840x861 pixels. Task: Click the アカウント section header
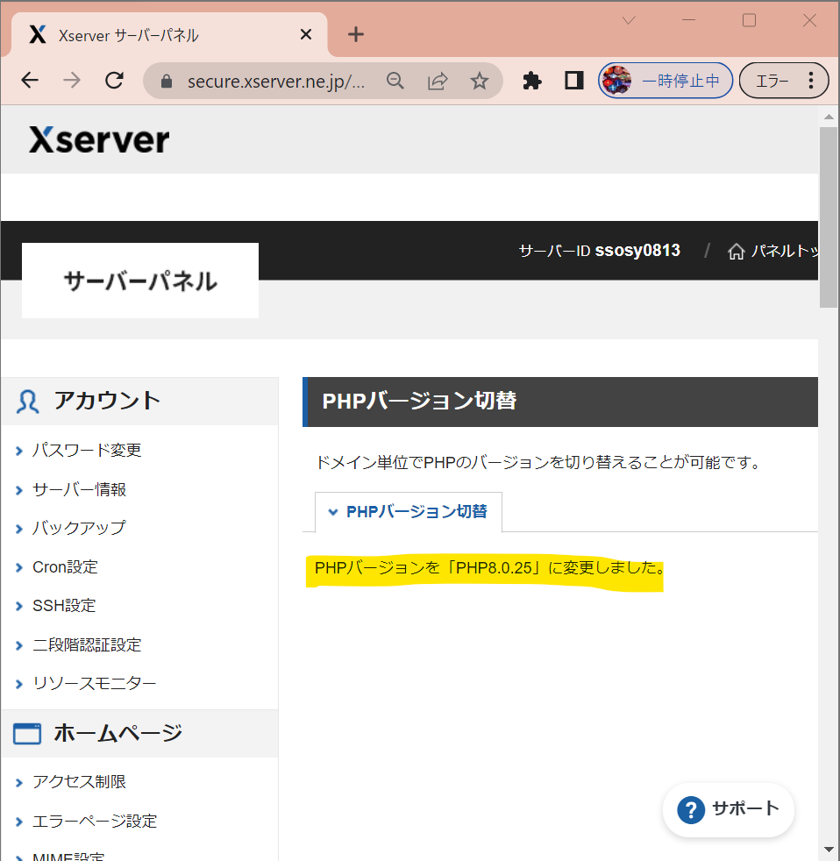point(139,402)
